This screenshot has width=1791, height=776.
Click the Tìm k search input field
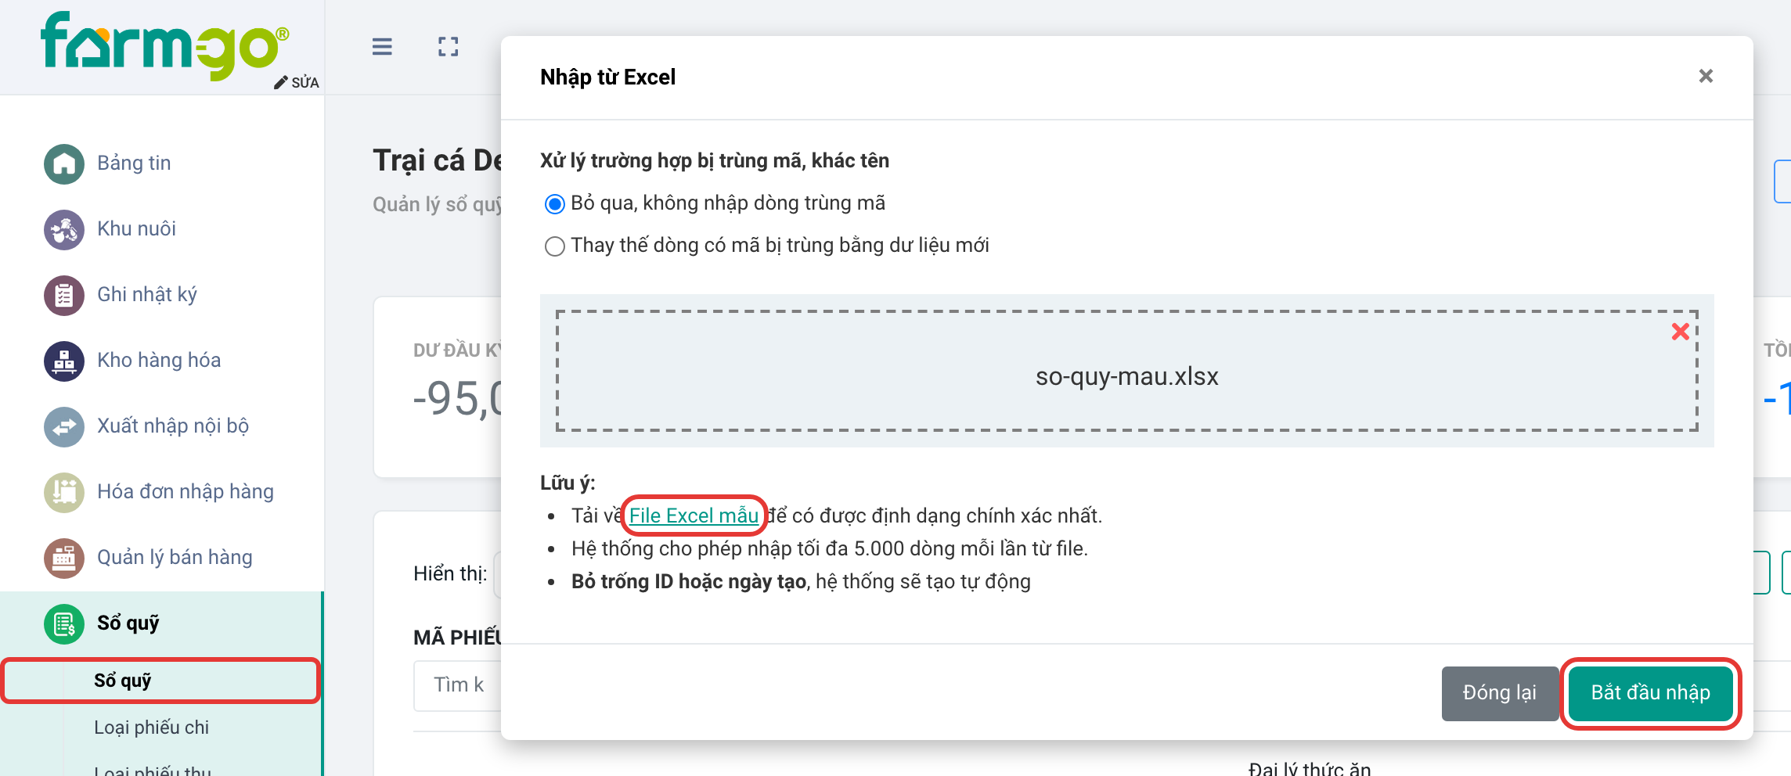coord(459,685)
